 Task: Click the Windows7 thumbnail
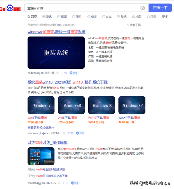(x=41, y=105)
